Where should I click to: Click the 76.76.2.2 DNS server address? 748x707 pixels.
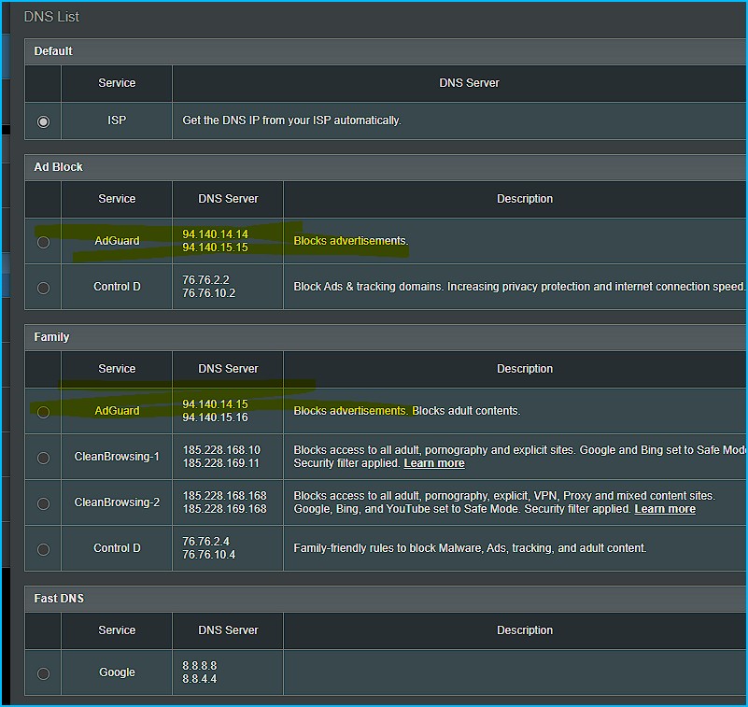(205, 280)
